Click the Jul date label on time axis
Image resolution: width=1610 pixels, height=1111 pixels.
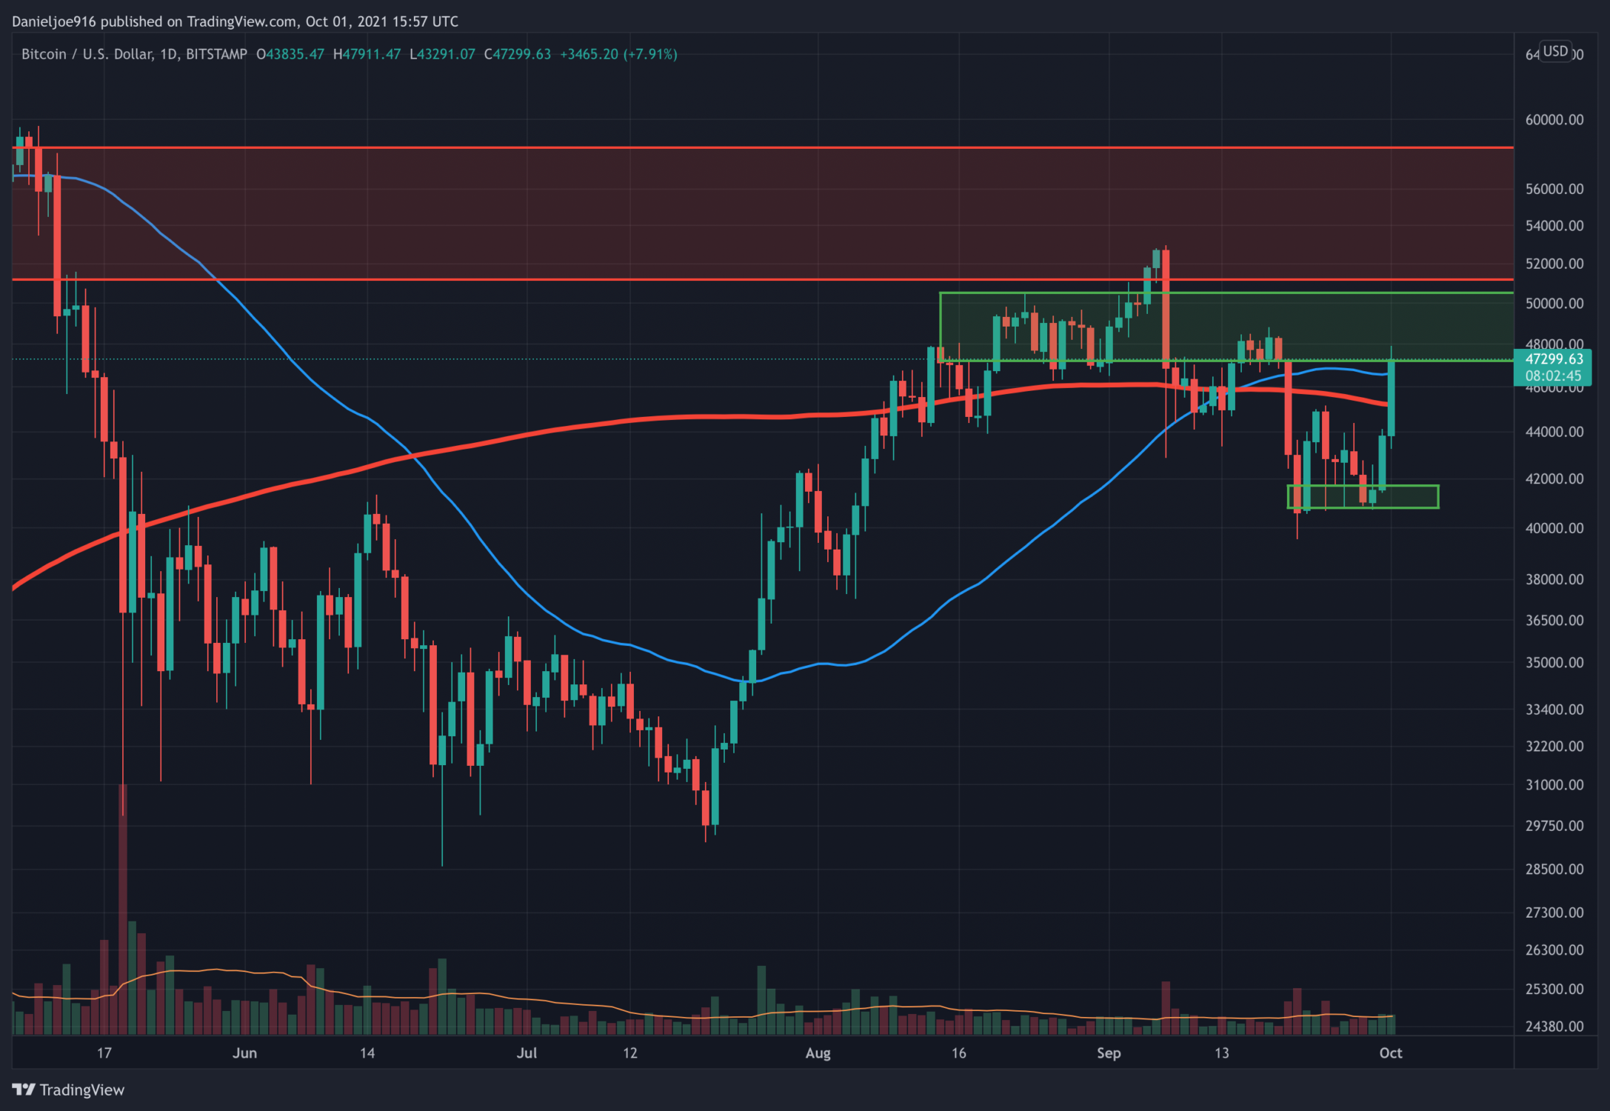527,1053
